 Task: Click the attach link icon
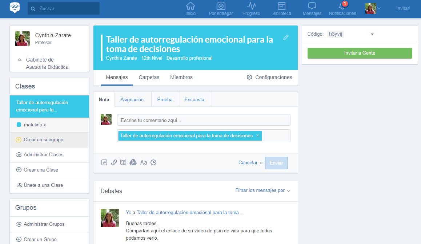pyautogui.click(x=114, y=162)
